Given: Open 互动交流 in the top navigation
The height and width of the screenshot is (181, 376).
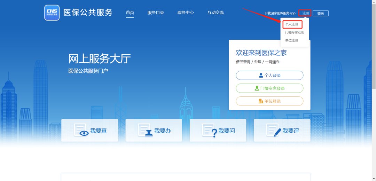Looking at the screenshot, I should tap(216, 13).
